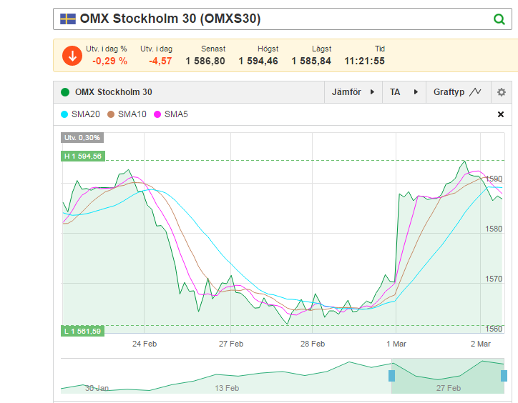Expand the TA technical analysis menu
The image size is (518, 403).
click(404, 92)
